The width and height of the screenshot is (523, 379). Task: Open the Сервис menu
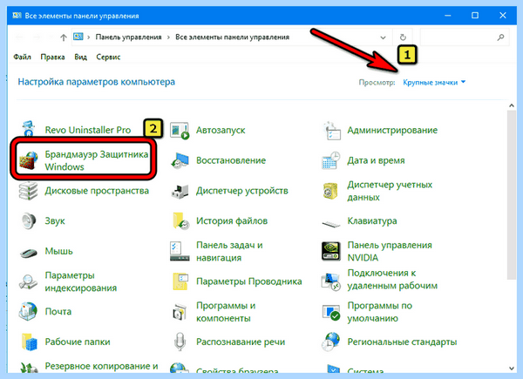point(108,57)
